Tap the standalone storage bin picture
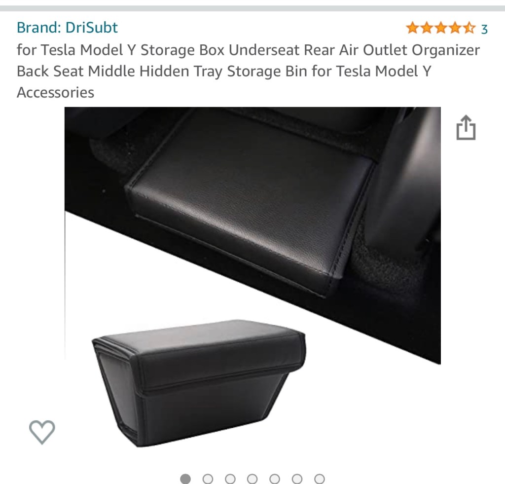This screenshot has height=484, width=505. (199, 383)
